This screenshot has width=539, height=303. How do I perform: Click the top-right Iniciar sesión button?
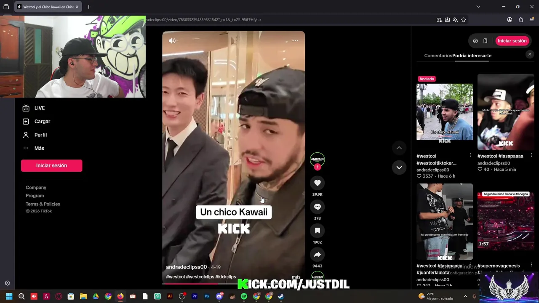(x=512, y=41)
